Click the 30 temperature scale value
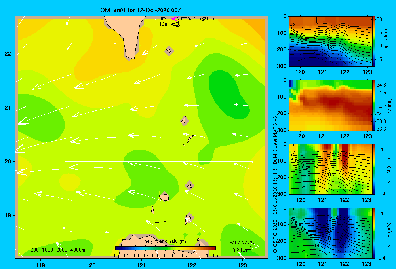The width and height of the screenshot is (396, 269). 379,19
